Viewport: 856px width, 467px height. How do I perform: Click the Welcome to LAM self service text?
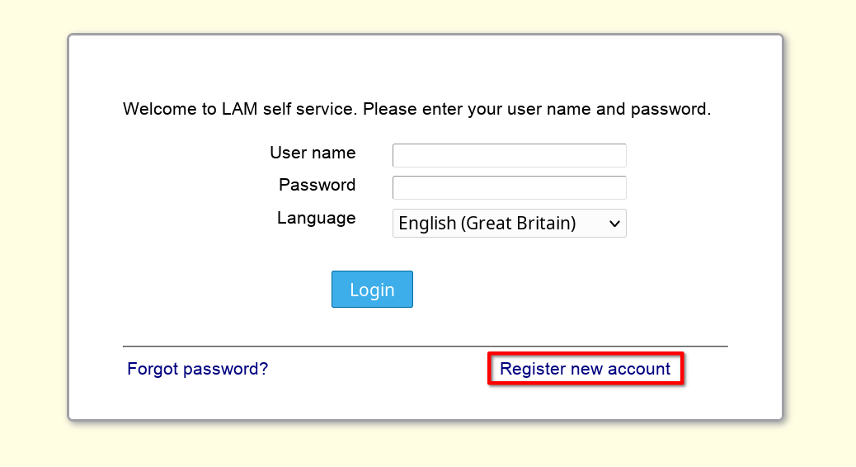point(239,109)
